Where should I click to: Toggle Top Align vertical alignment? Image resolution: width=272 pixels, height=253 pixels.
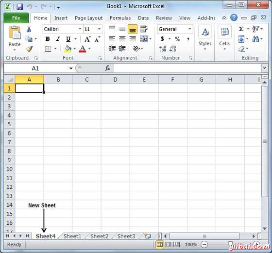(112, 29)
